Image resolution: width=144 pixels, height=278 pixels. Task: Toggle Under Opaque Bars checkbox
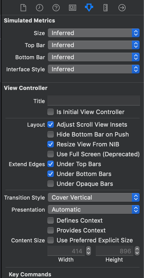(x=51, y=184)
